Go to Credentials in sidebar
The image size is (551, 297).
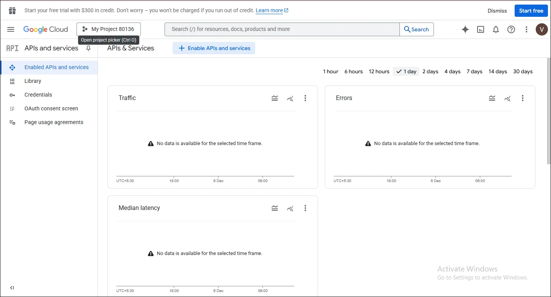coord(49,95)
